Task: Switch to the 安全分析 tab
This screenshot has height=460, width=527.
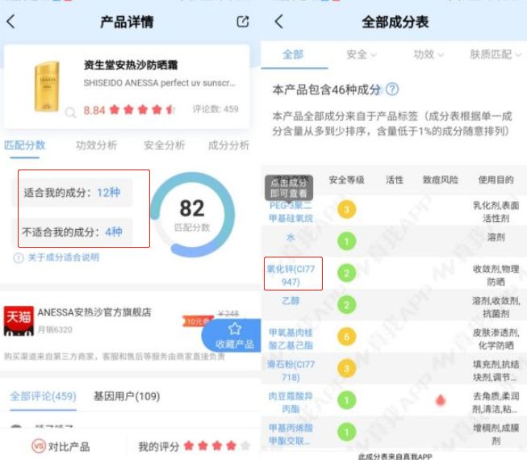Action: (165, 145)
